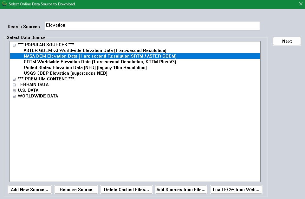
Task: Click Remove Source button
Action: (76, 190)
